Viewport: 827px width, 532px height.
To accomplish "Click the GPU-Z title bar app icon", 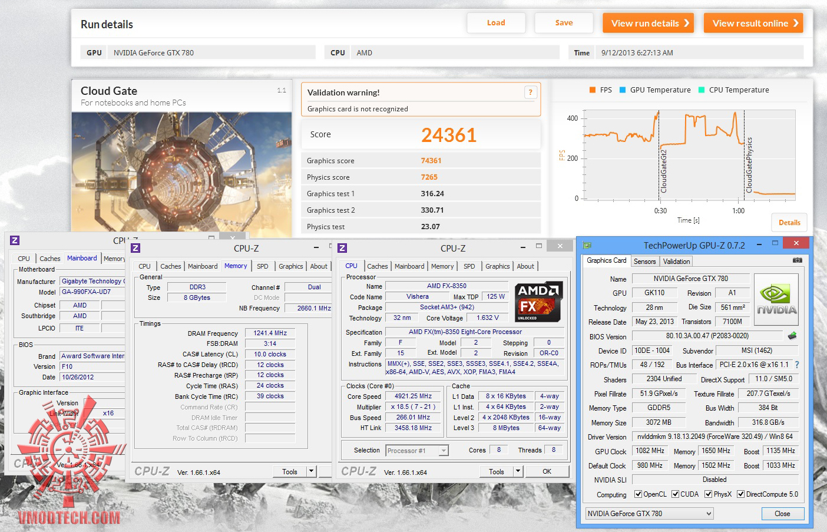I will [587, 245].
